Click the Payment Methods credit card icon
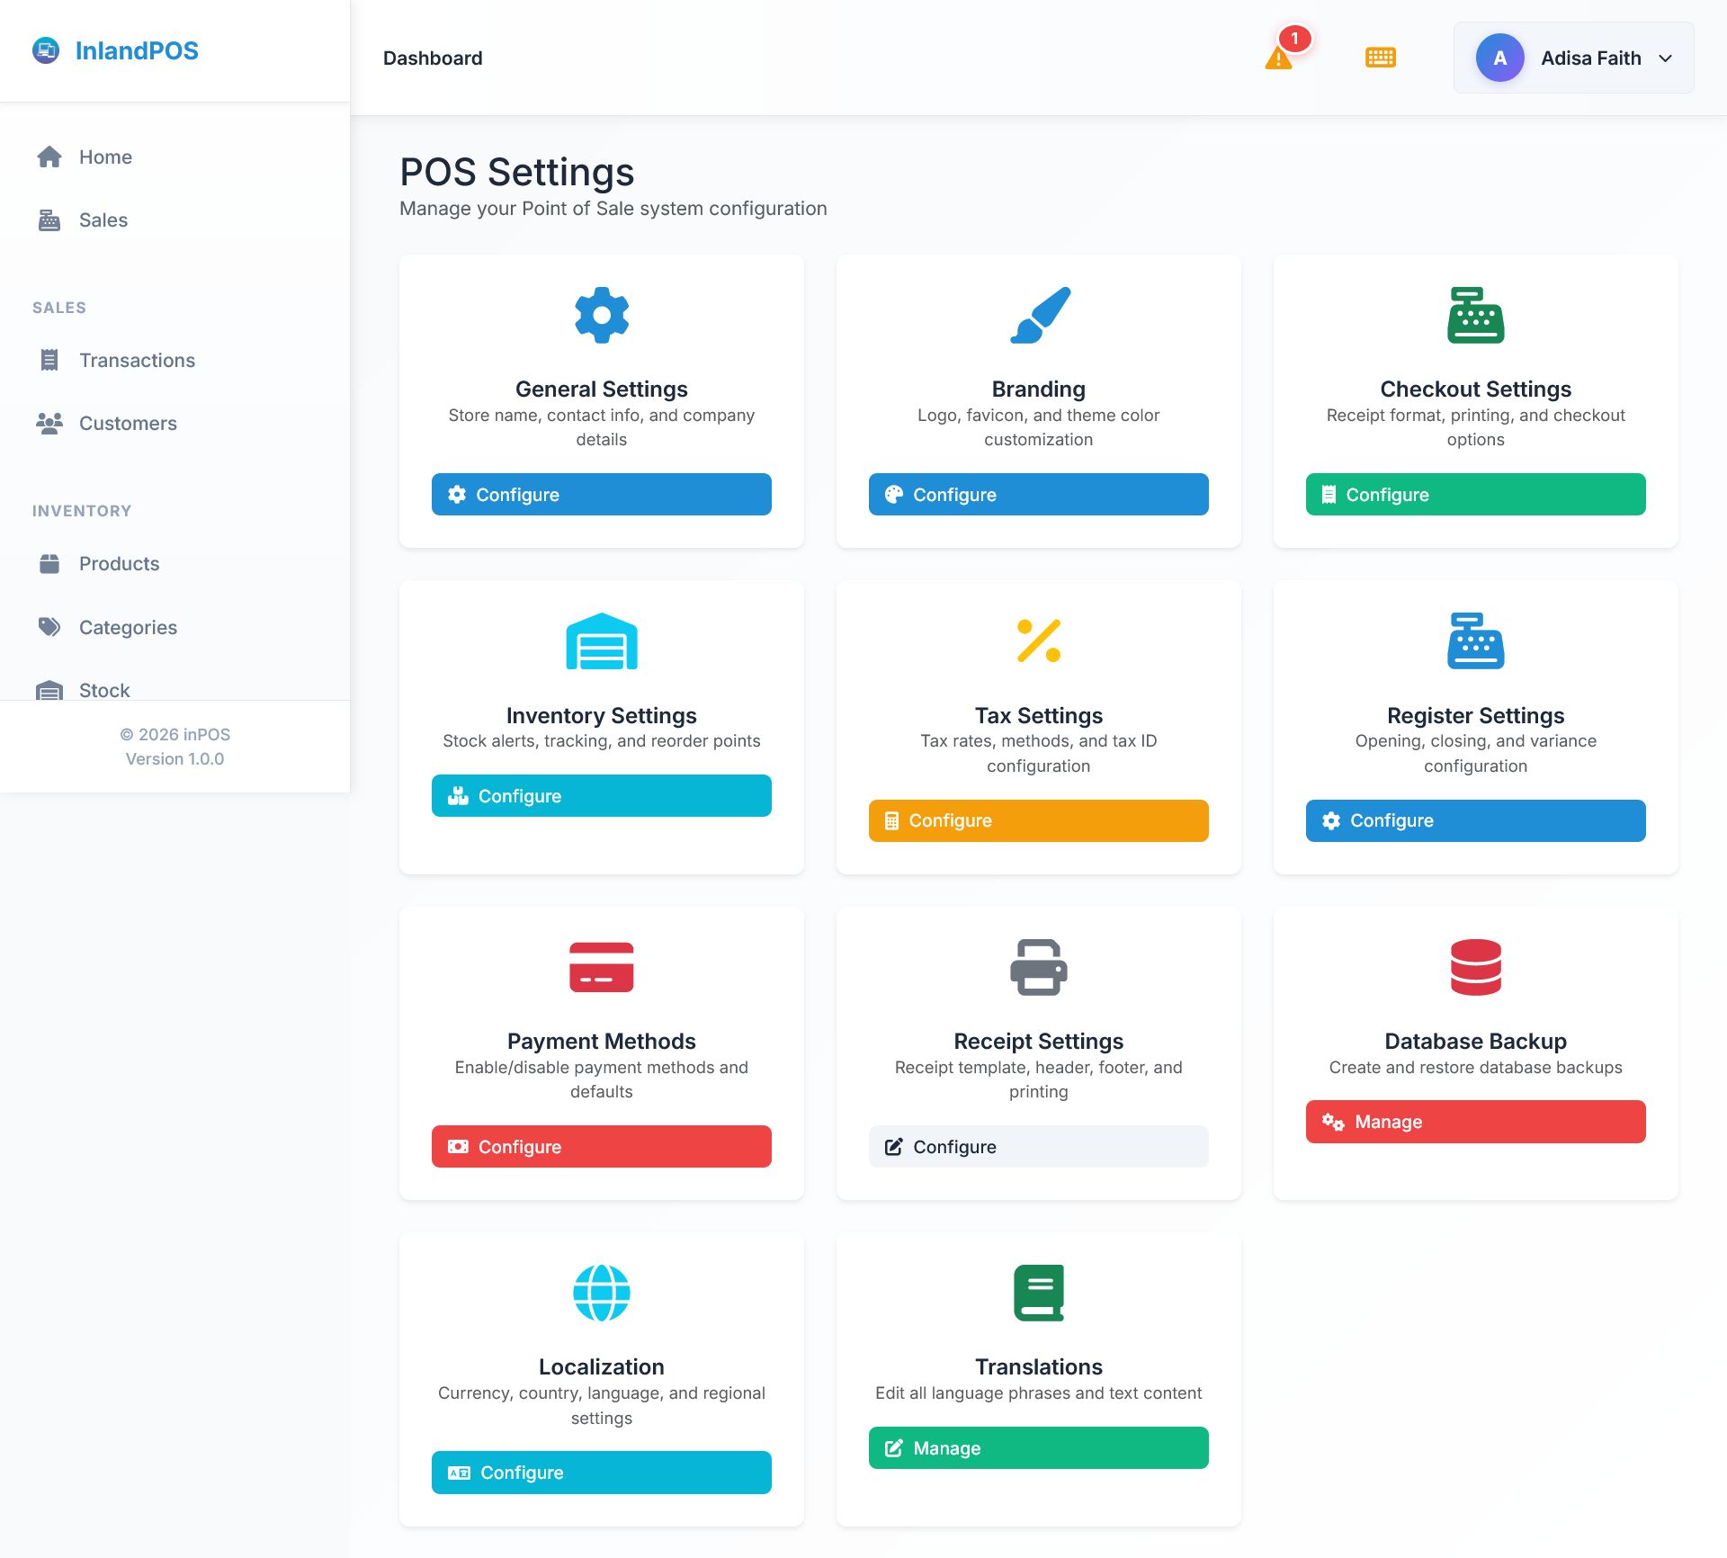The height and width of the screenshot is (1558, 1727). [601, 967]
